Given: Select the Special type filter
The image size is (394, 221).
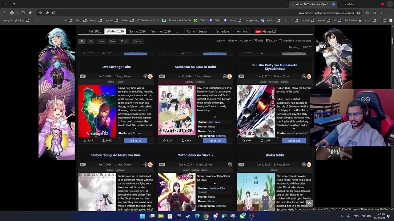Looking at the screenshot, I should pyautogui.click(x=137, y=41).
